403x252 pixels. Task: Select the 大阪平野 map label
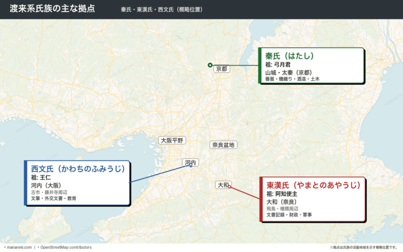tap(172, 141)
